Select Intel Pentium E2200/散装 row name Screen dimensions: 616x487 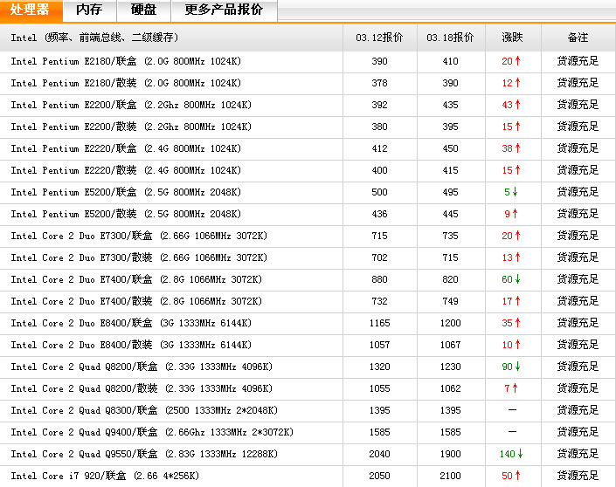click(x=131, y=127)
